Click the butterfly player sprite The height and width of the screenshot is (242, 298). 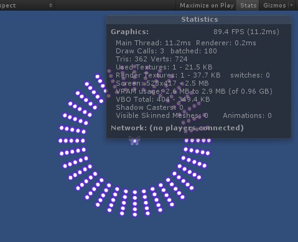(x=134, y=141)
